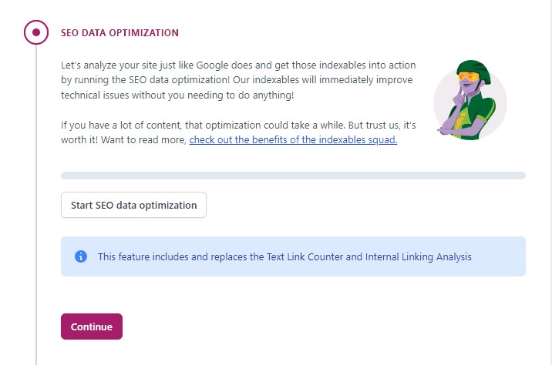Click the paragraph beginning "Let's analyze your site"
This screenshot has height=365, width=552.
(238, 80)
